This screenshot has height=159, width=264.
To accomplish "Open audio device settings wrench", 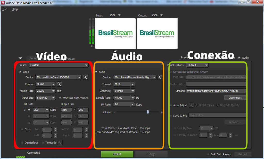I will point(159,77).
